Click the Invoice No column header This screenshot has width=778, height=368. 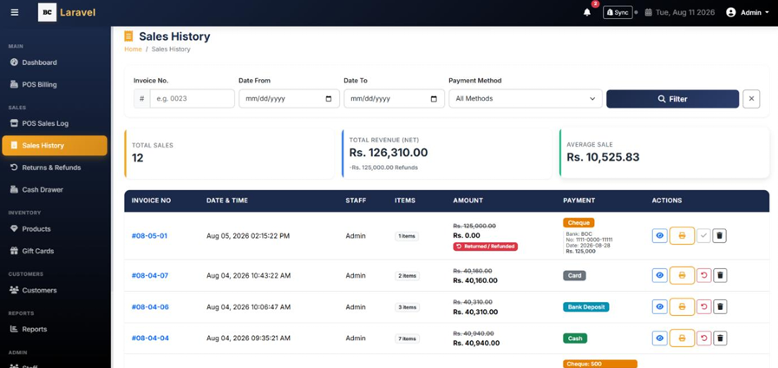[151, 200]
